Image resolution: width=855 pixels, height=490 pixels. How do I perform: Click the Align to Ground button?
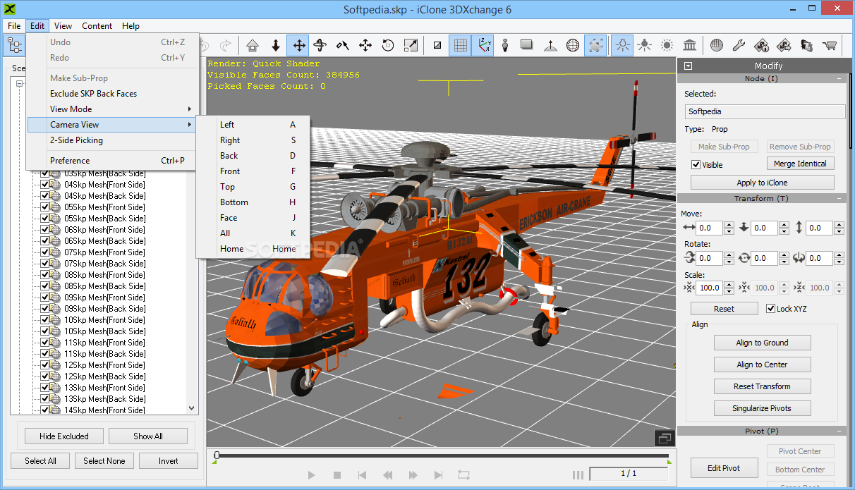coord(762,343)
